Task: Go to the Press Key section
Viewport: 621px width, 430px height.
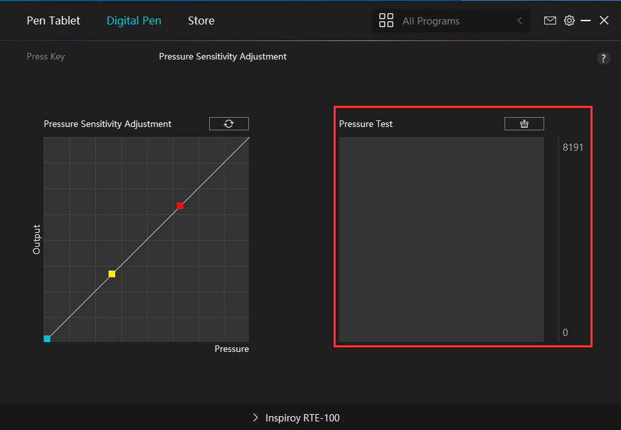Action: point(46,56)
